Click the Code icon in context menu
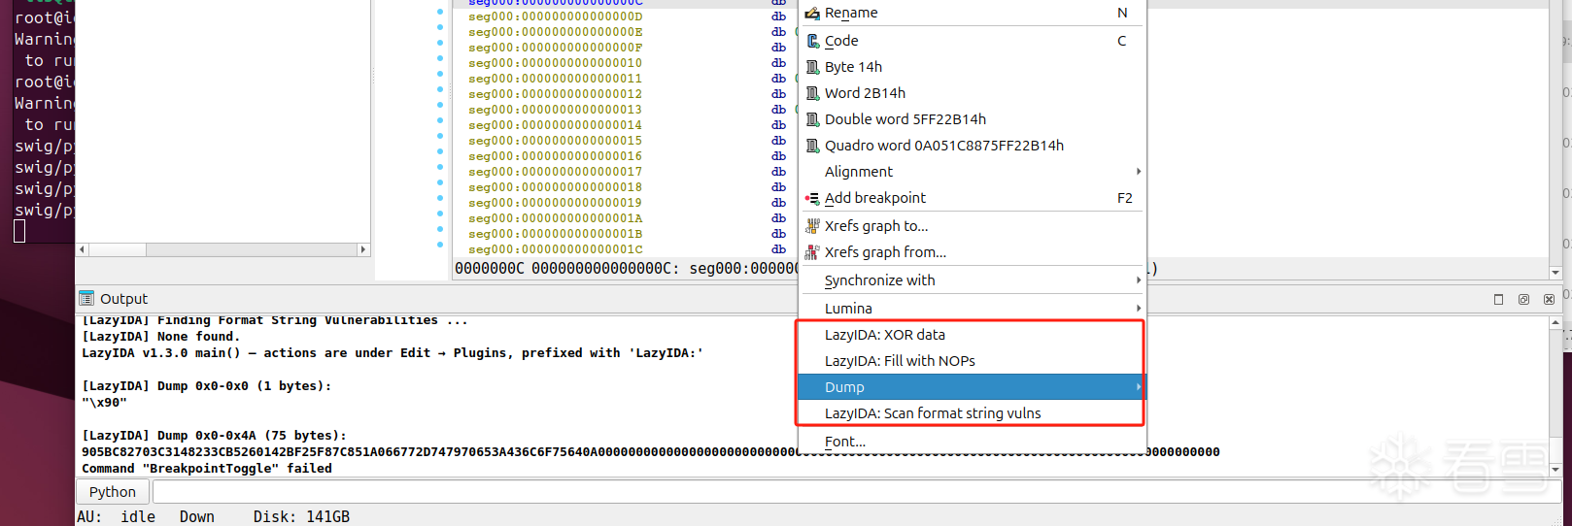 [813, 41]
